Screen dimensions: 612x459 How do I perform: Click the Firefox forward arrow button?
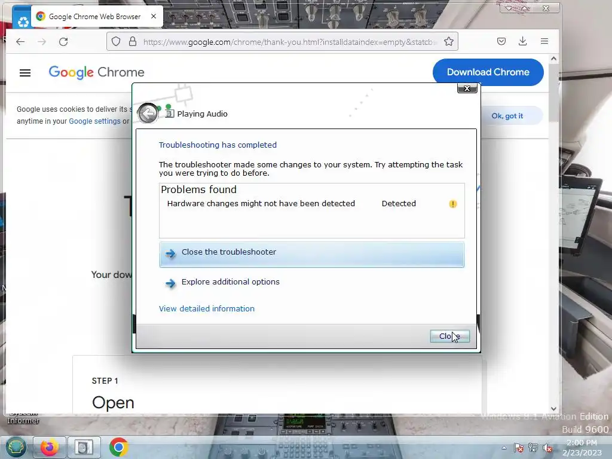[x=42, y=41]
